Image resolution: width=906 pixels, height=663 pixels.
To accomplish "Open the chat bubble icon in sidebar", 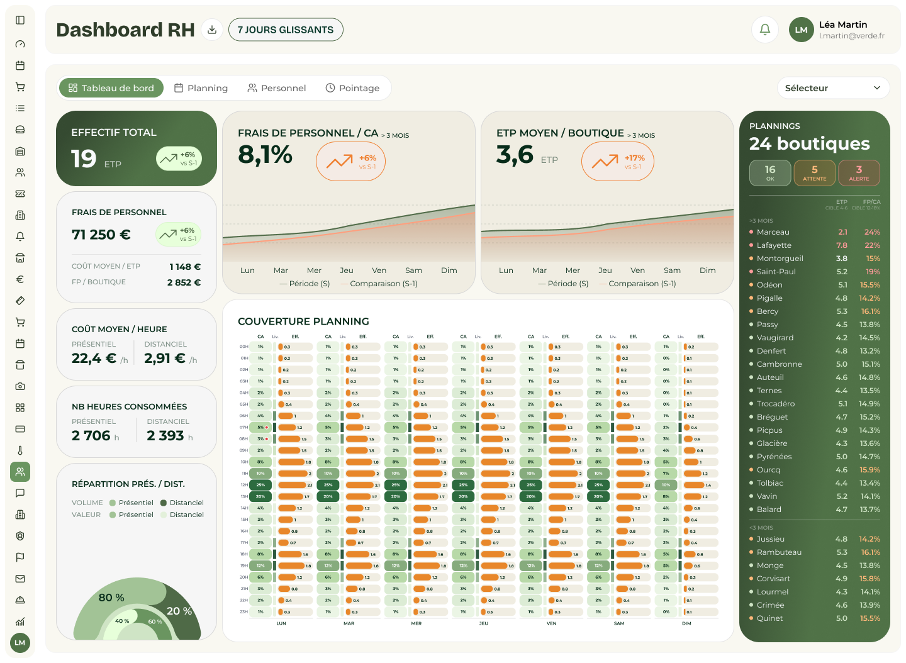I will pos(20,493).
